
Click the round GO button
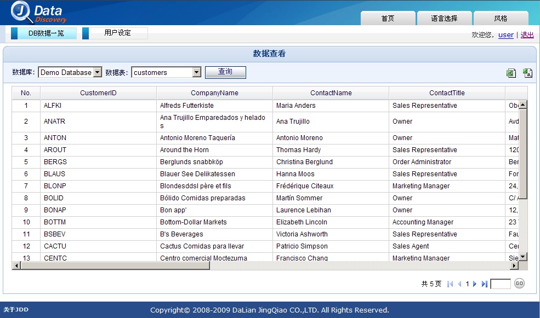point(519,284)
